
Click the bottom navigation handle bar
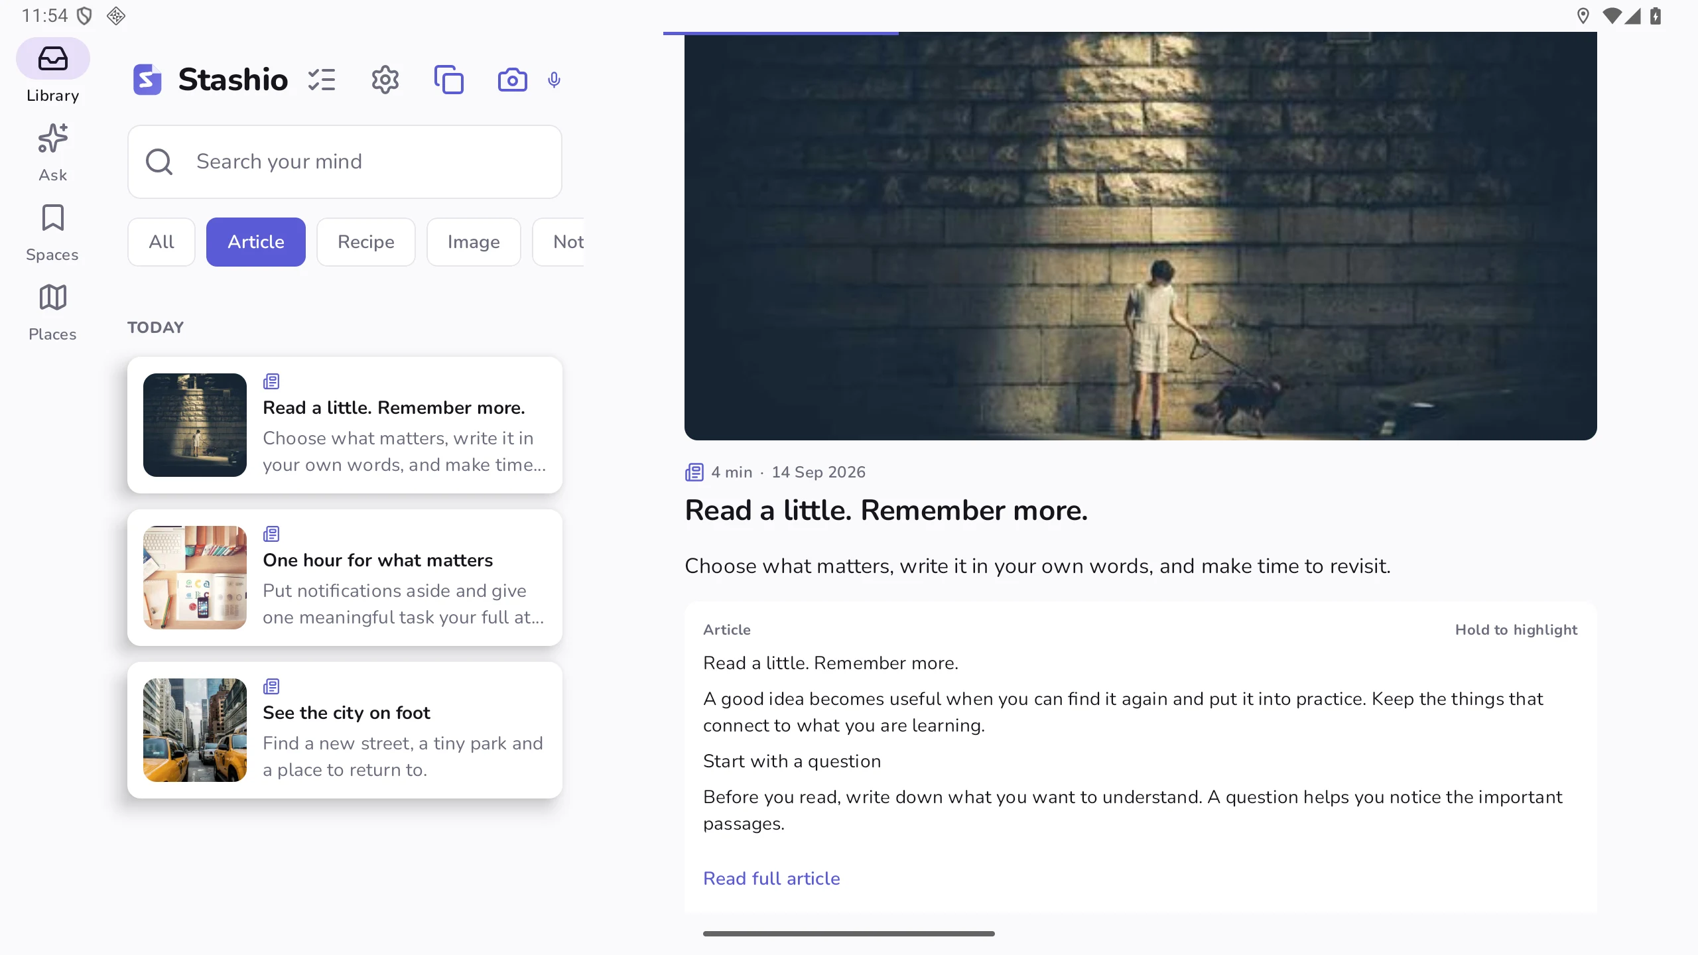[x=849, y=934]
